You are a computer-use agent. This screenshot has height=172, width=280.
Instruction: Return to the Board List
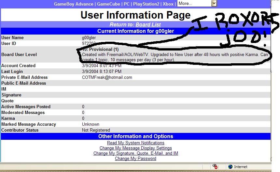(x=148, y=24)
